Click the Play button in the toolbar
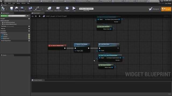Screen dimensions: 172x96 coord(74,9)
